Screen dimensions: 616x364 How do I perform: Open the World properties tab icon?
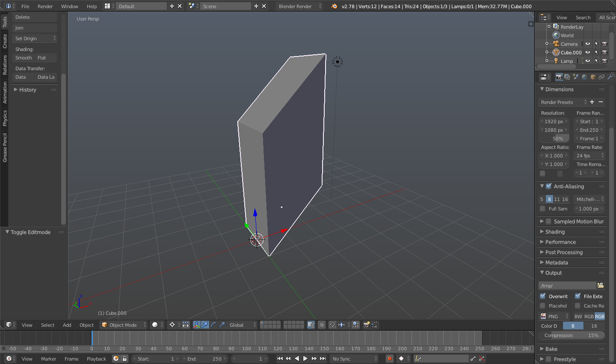584,77
